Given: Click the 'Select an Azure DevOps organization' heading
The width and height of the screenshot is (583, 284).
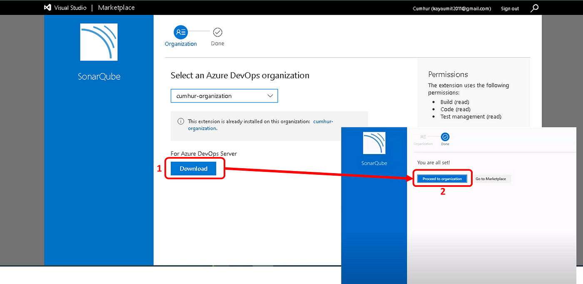Looking at the screenshot, I should click(x=240, y=76).
